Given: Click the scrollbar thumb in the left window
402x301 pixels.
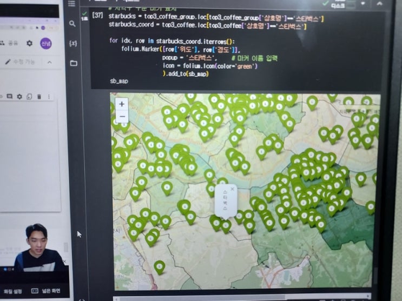Looking at the screenshot, I should tap(66, 247).
